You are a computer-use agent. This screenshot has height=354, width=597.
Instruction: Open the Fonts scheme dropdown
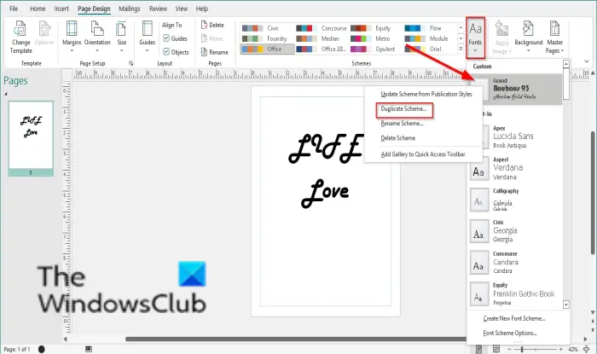pos(475,38)
